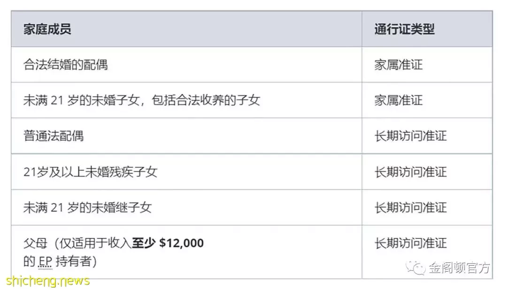This screenshot has height=290, width=507.
Task: Click the 金阁顿官方 watermark text
Action: 460,268
